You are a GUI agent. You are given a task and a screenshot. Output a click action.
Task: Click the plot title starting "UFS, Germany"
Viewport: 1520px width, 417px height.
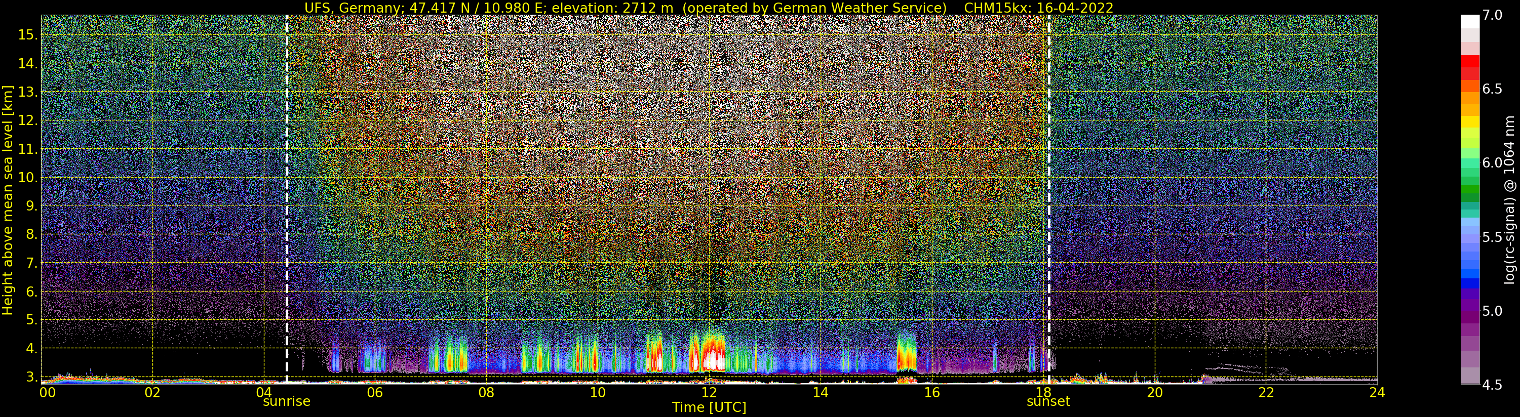tap(709, 8)
